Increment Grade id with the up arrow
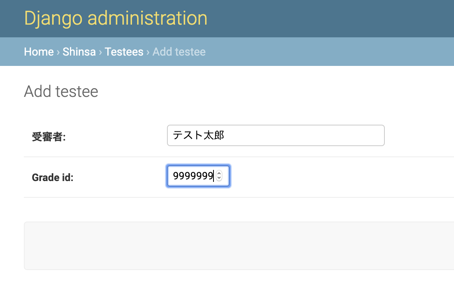 (x=219, y=173)
